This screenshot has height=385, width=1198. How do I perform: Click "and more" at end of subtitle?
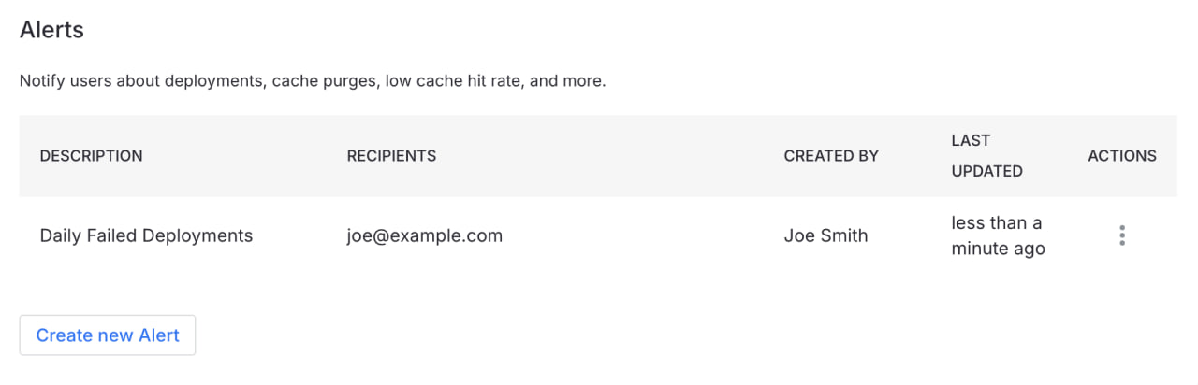pos(567,81)
